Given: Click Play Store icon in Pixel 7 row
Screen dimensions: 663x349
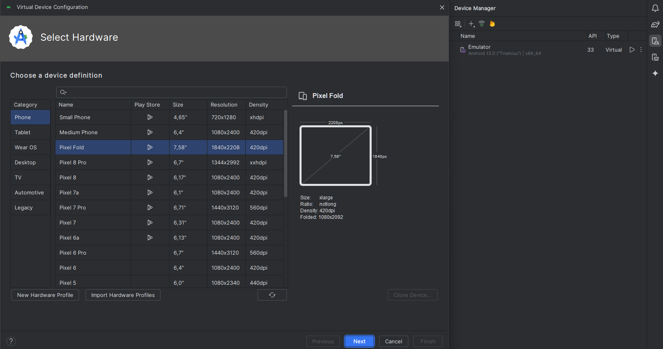Looking at the screenshot, I should [x=150, y=222].
